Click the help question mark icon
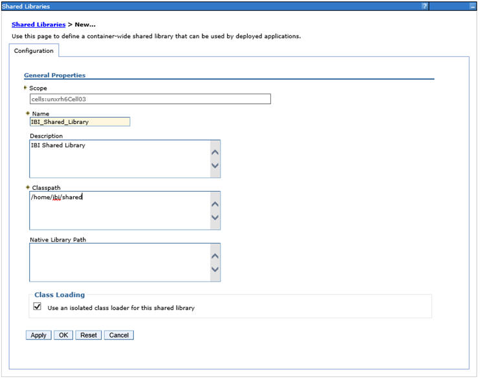 click(x=425, y=6)
